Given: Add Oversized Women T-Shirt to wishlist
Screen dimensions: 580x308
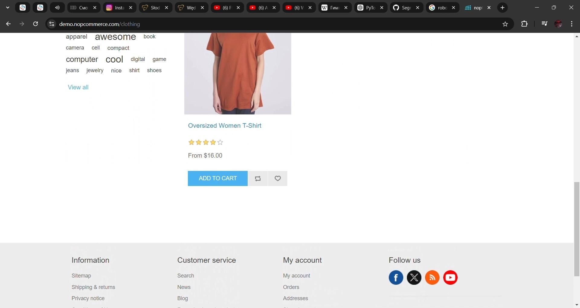Looking at the screenshot, I should (278, 178).
